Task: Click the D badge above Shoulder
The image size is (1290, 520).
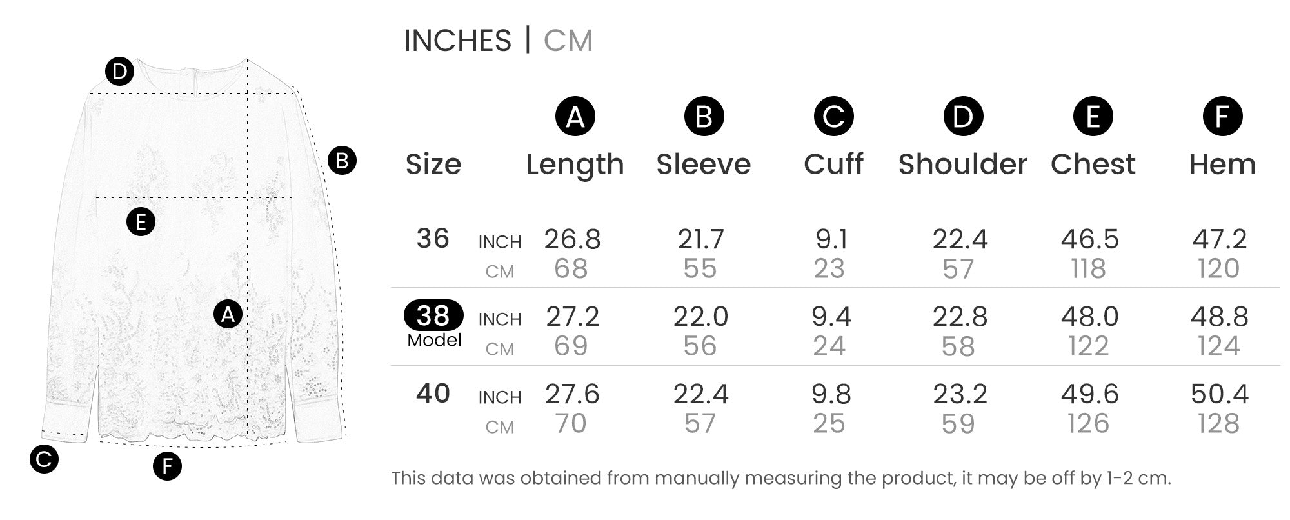Action: point(963,116)
